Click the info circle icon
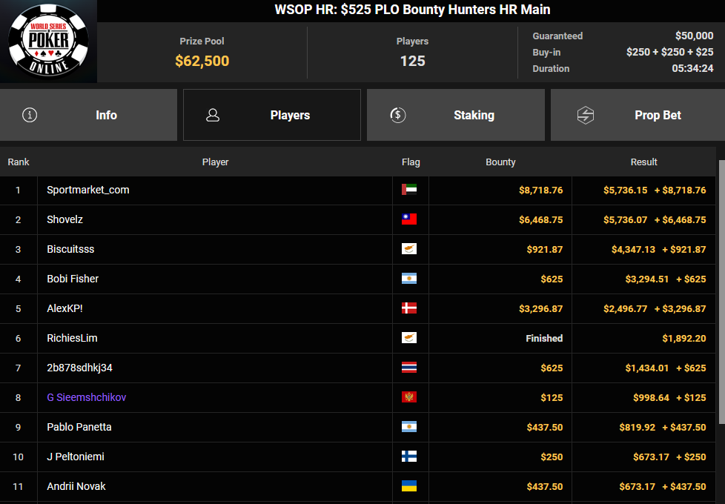 click(30, 115)
